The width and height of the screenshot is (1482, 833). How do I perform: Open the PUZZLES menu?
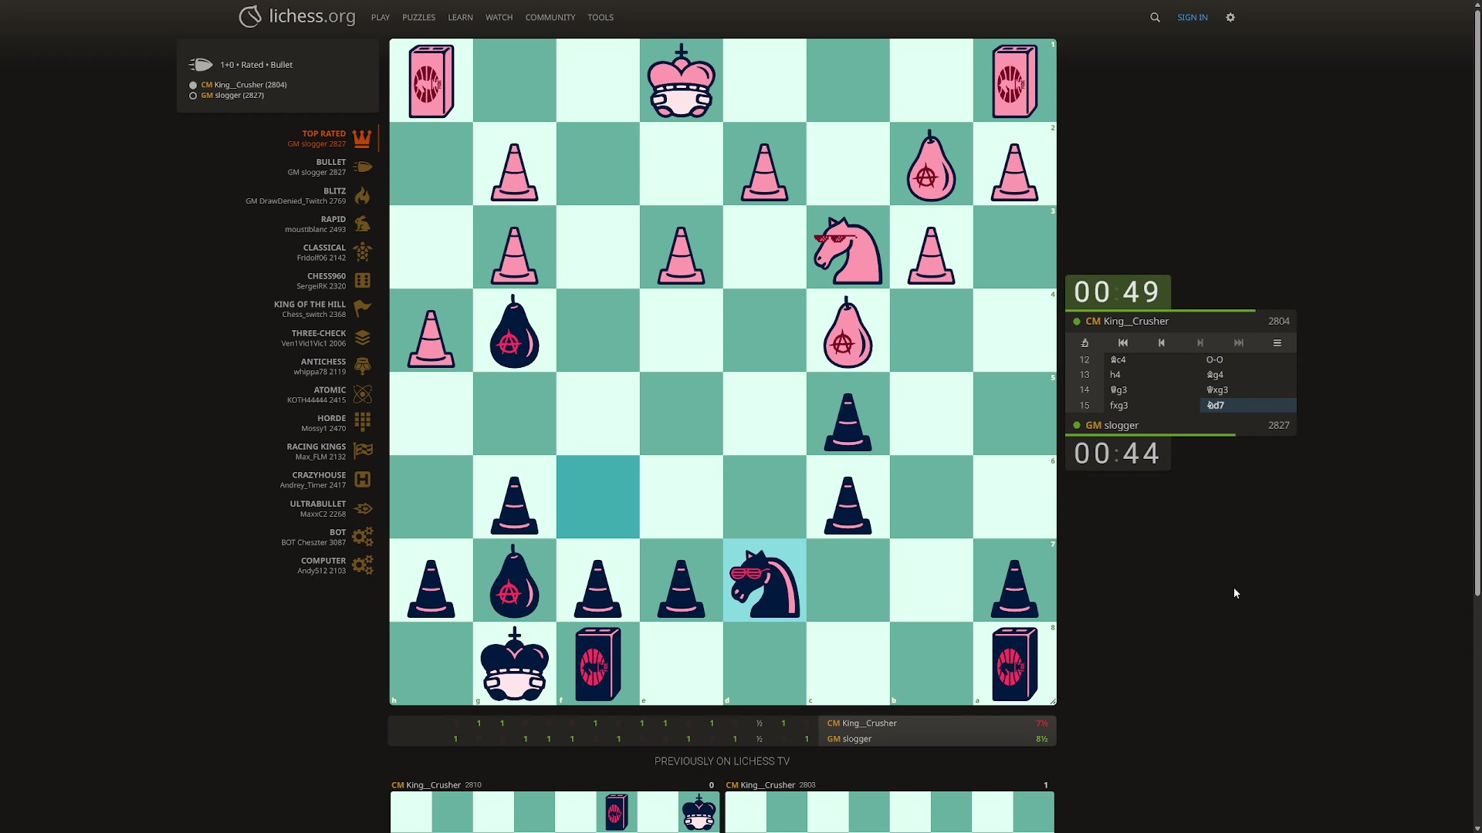(418, 17)
